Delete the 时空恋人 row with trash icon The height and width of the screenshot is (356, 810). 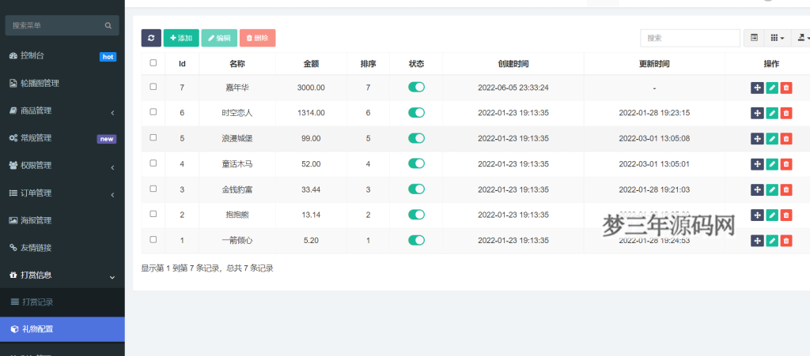coord(785,113)
